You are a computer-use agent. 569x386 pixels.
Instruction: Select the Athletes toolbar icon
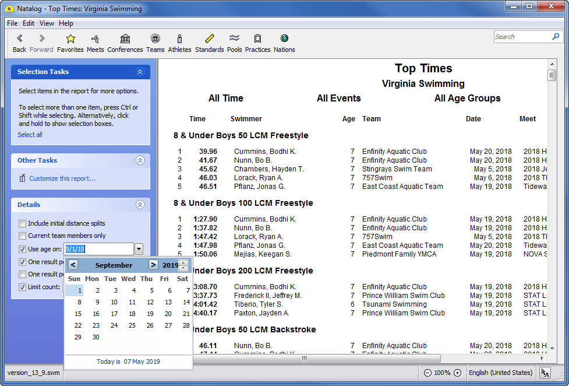179,39
